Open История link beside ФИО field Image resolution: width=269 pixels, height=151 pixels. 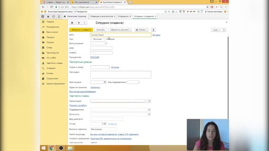[156, 35]
